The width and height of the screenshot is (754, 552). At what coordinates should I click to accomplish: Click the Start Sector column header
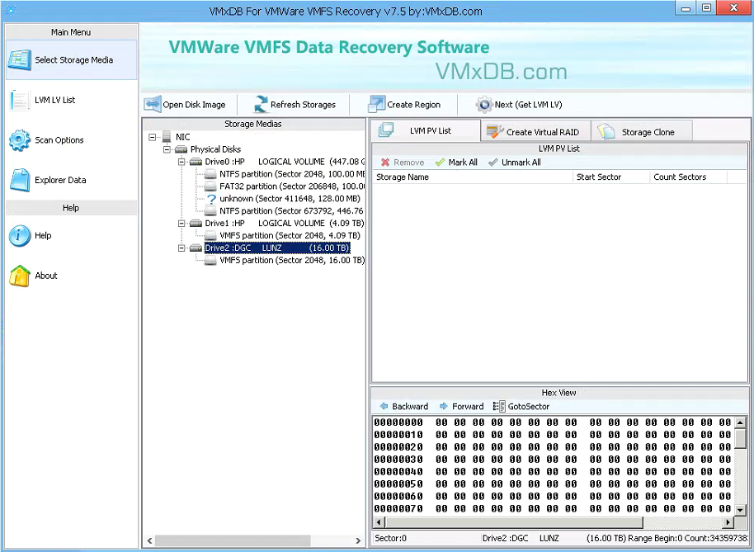(x=611, y=177)
